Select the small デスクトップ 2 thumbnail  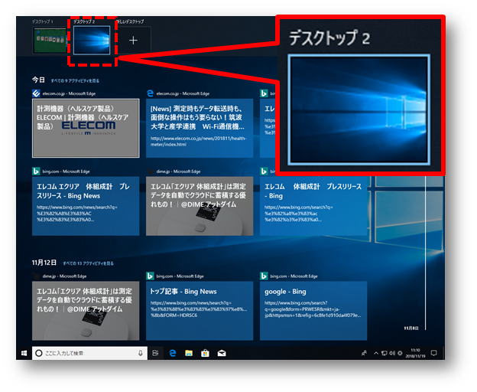92,41
